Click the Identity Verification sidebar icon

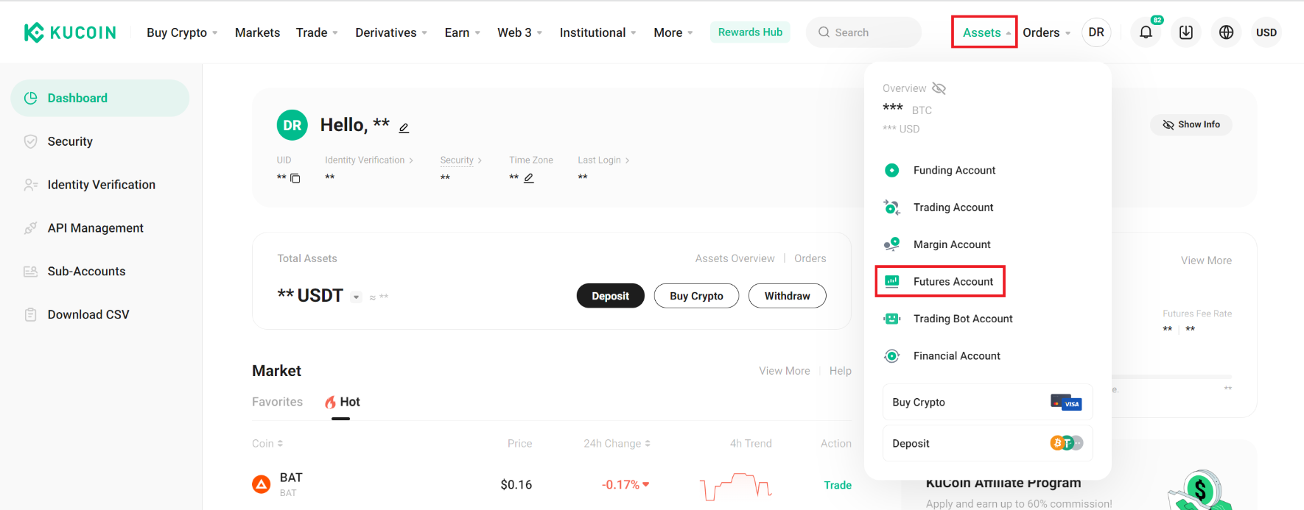click(30, 185)
